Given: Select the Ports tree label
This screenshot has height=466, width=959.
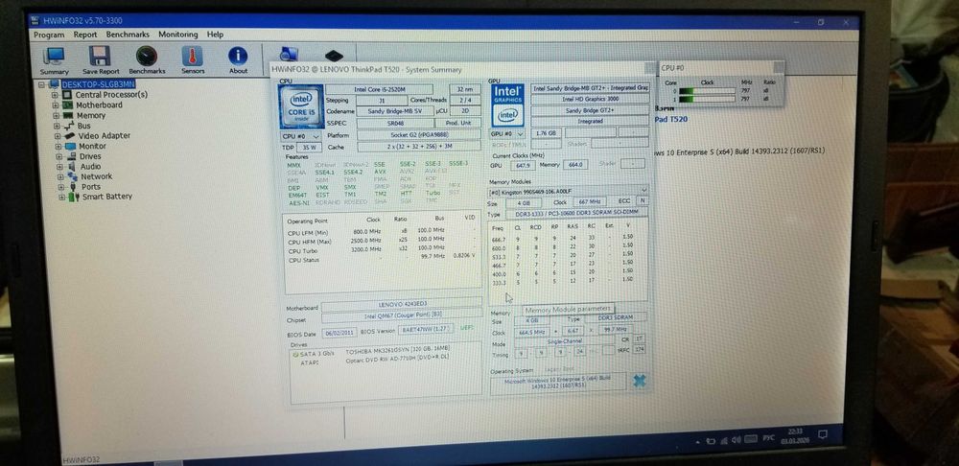Looking at the screenshot, I should (x=91, y=187).
